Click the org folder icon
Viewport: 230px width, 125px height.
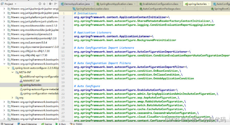tap(17, 97)
